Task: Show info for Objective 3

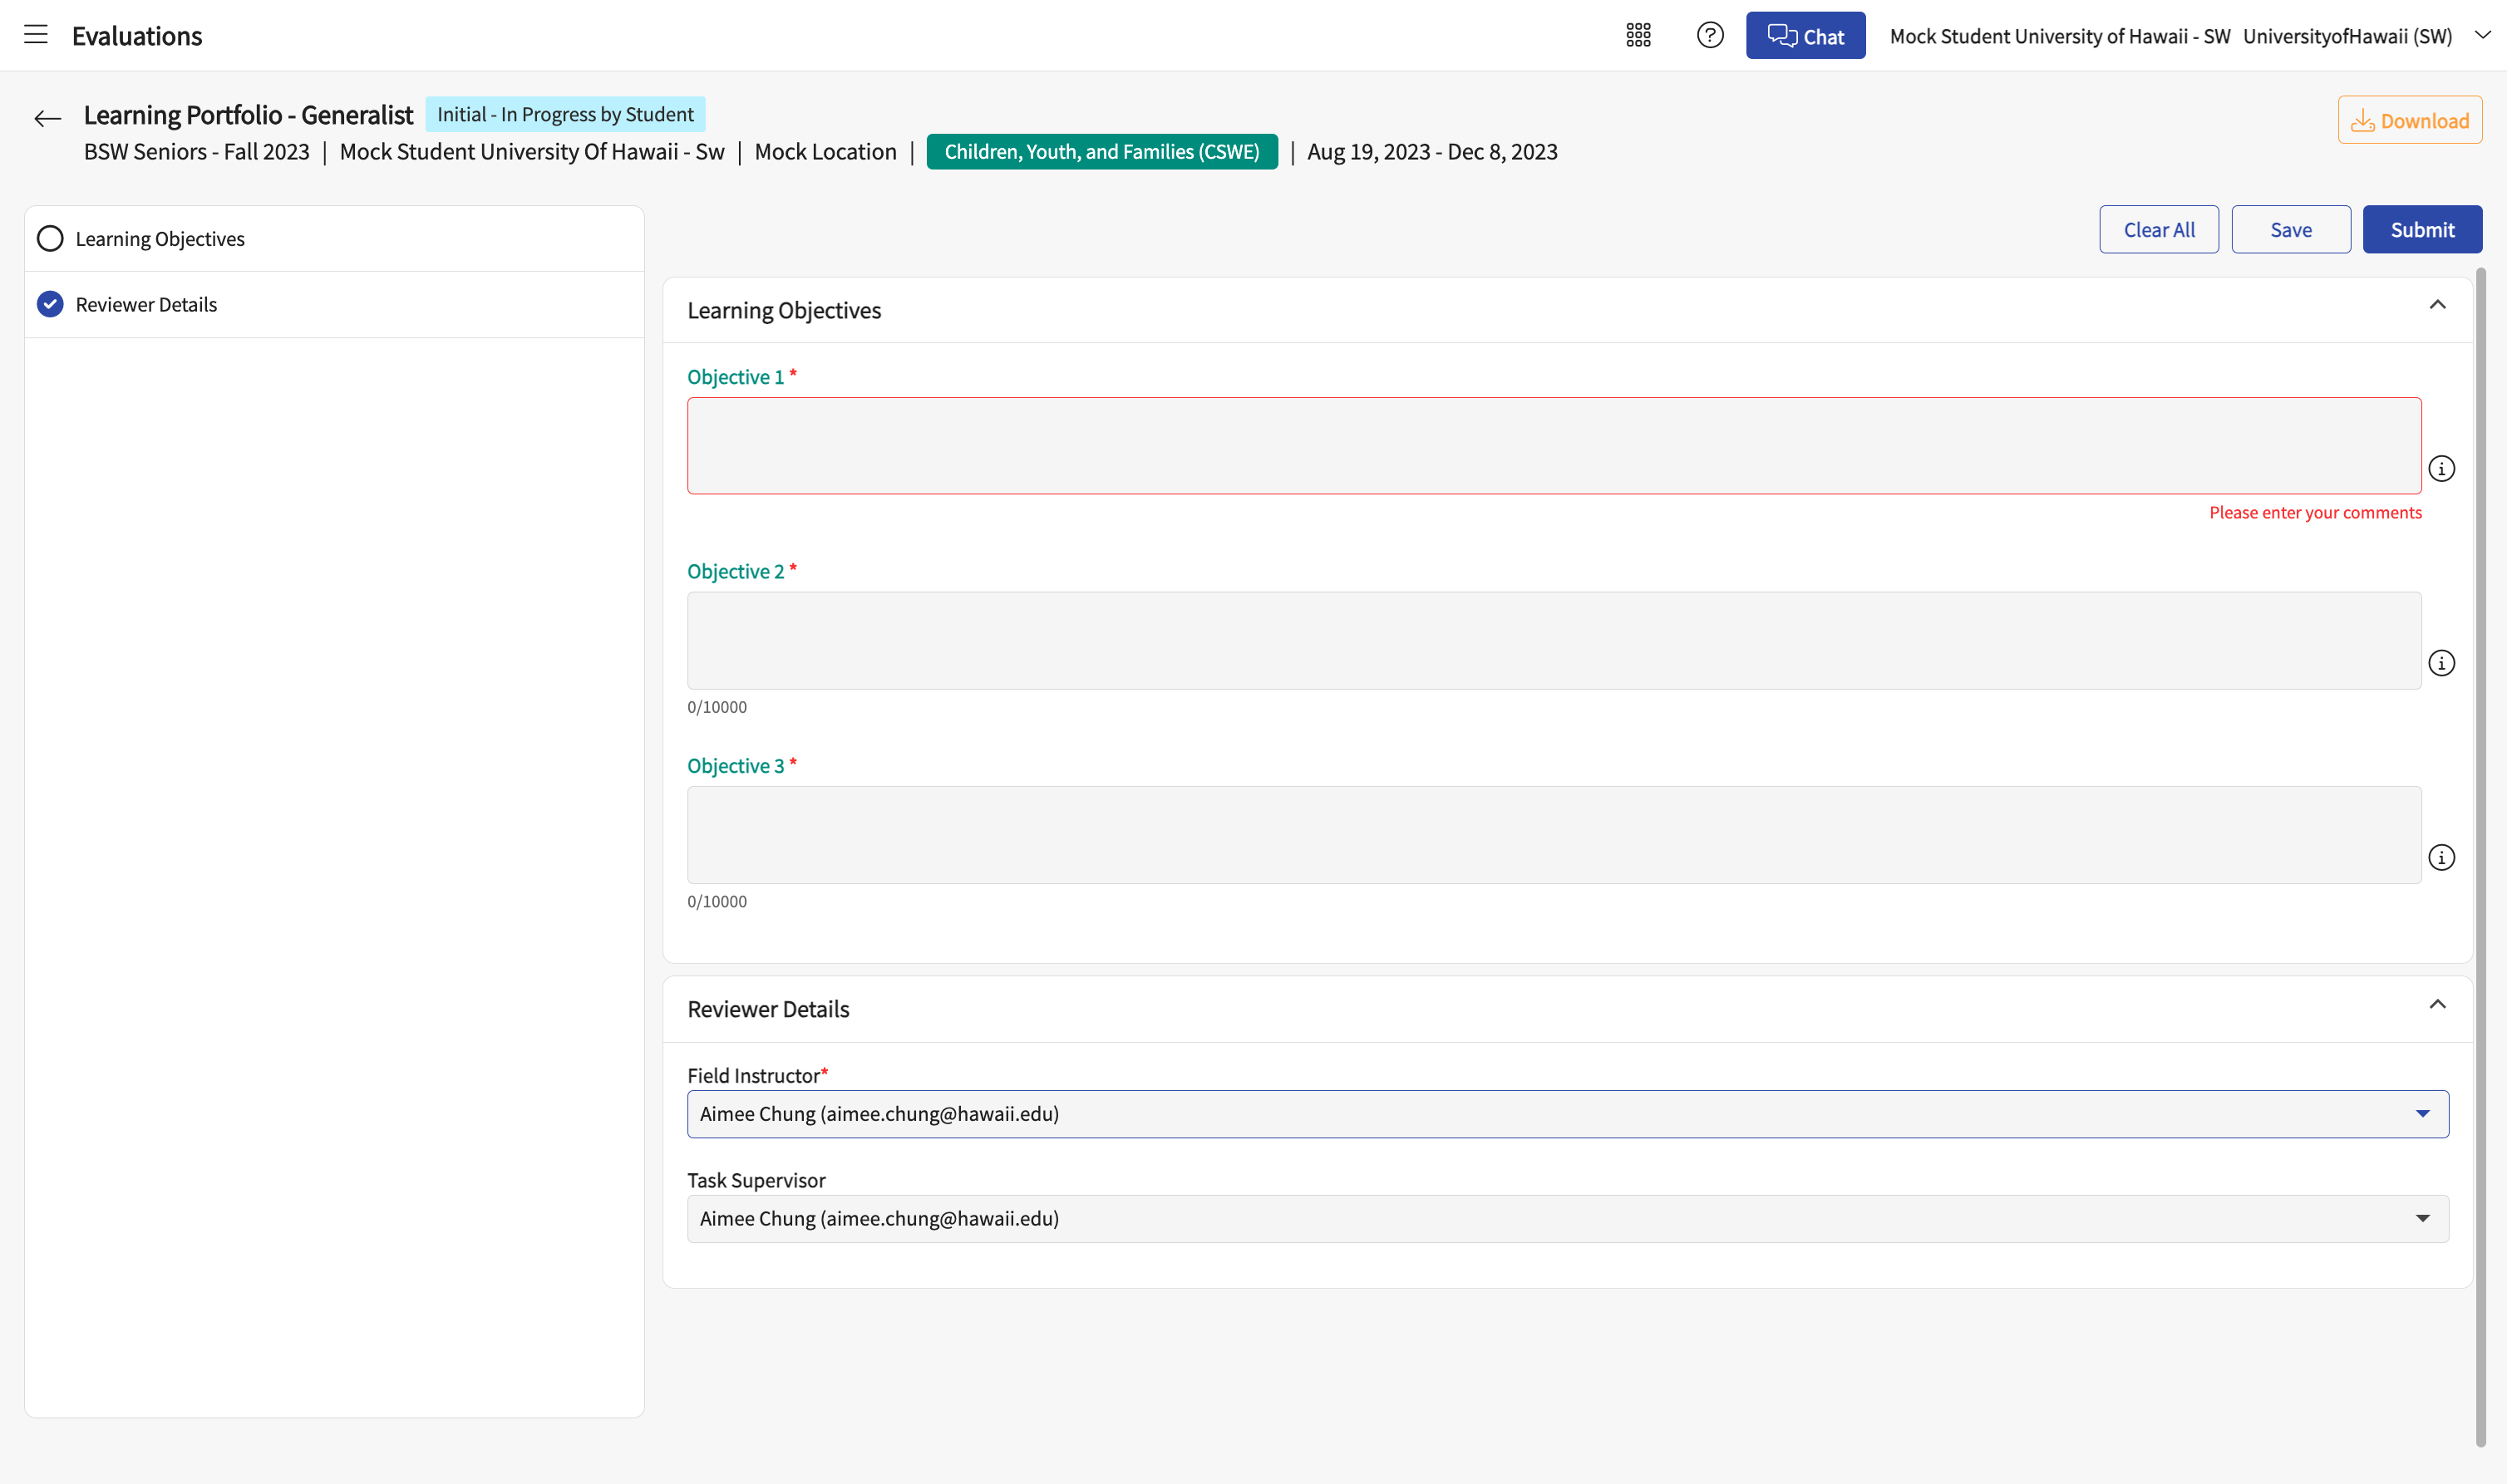Action: coord(2441,858)
